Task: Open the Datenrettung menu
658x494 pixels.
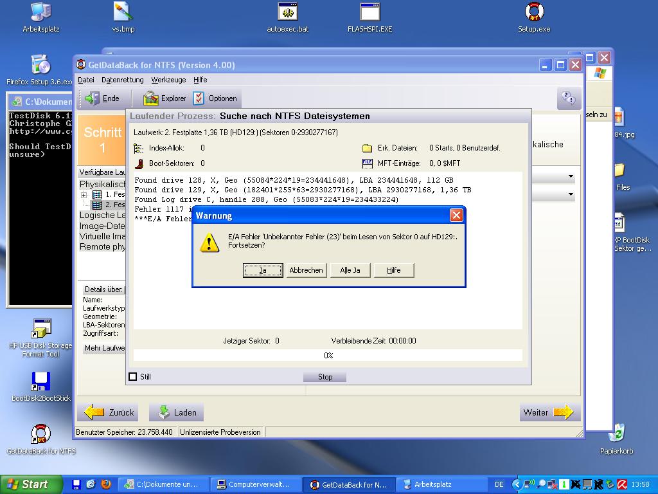Action: 123,80
